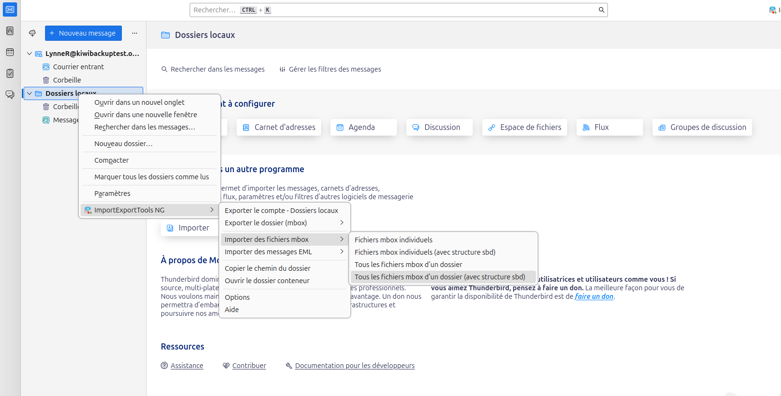Click the Carnet d'adresses icon
The width and height of the screenshot is (781, 396).
246,128
